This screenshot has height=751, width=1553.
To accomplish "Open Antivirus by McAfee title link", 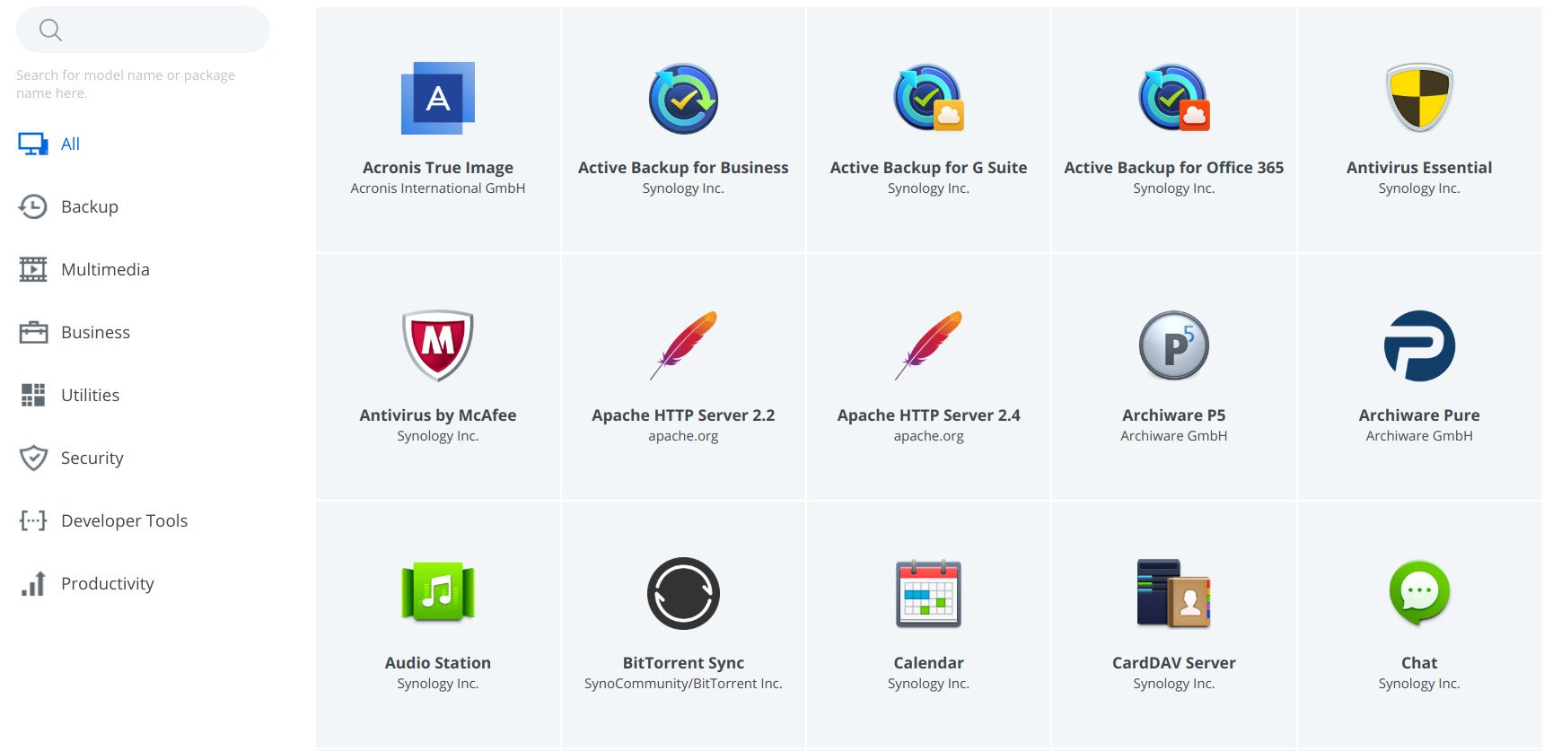I will click(x=438, y=415).
